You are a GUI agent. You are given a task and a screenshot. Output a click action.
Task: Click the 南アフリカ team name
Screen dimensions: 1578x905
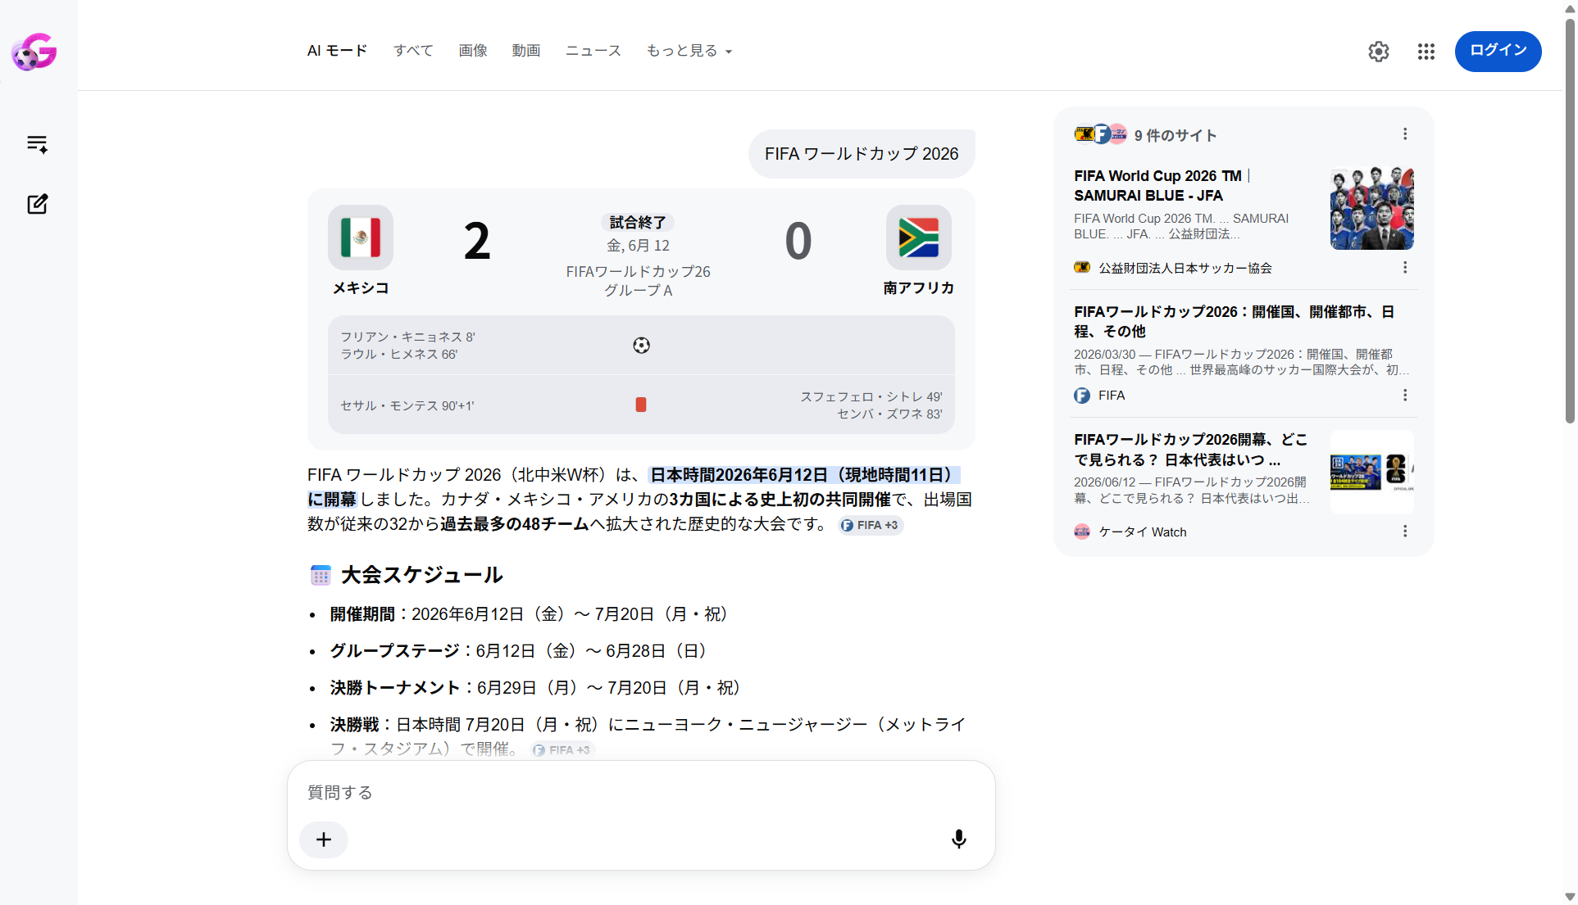pyautogui.click(x=918, y=288)
